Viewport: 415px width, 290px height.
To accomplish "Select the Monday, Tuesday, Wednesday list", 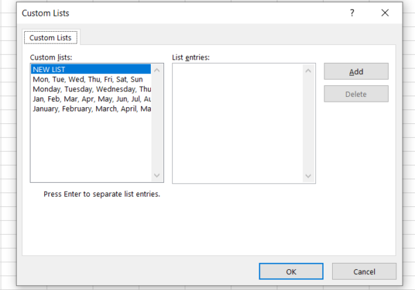I will tap(90, 89).
